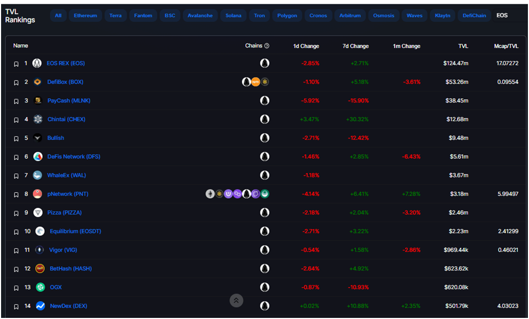Sort by the TVL column header
This screenshot has height=319, width=529.
pos(463,46)
